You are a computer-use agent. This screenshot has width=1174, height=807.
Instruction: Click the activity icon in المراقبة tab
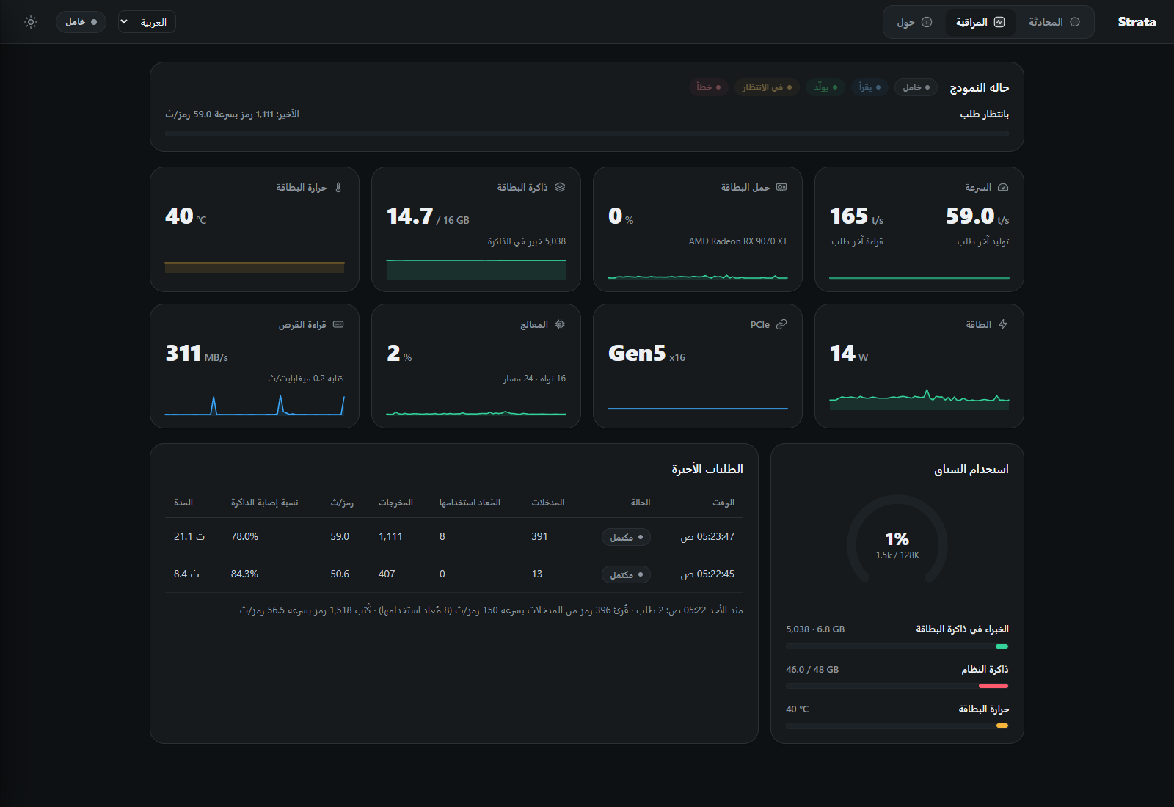click(999, 22)
